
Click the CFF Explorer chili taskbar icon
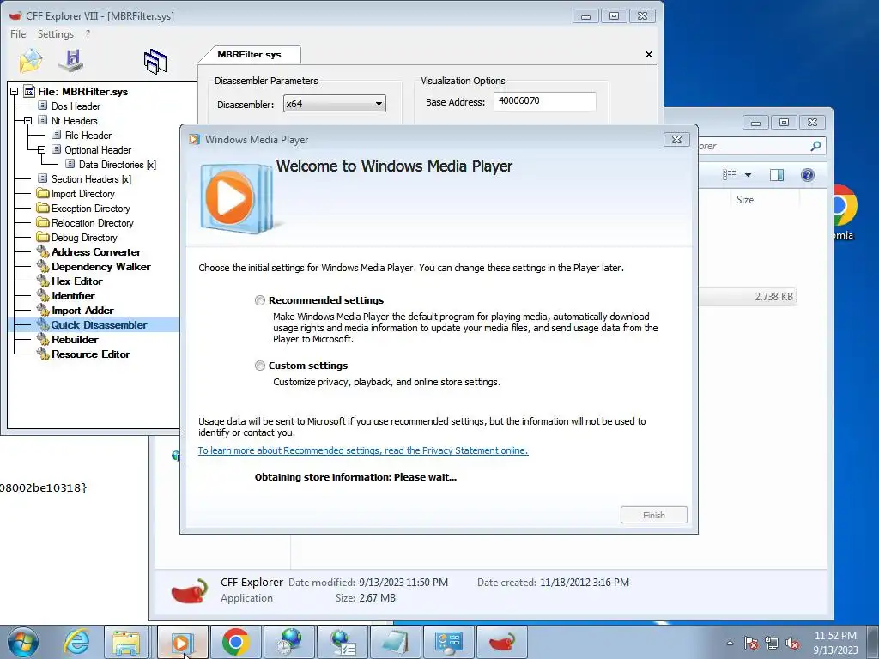point(501,642)
